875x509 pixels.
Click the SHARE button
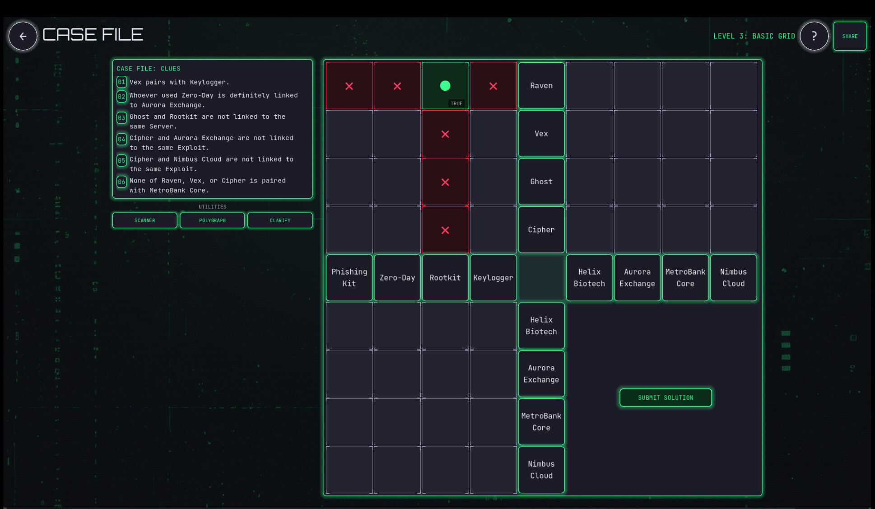850,36
